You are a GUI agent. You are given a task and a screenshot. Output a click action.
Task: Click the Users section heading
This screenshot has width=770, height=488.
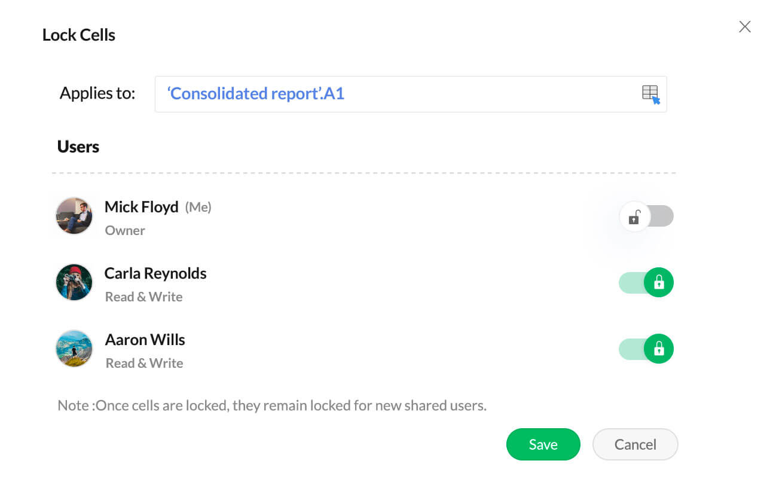coord(78,147)
